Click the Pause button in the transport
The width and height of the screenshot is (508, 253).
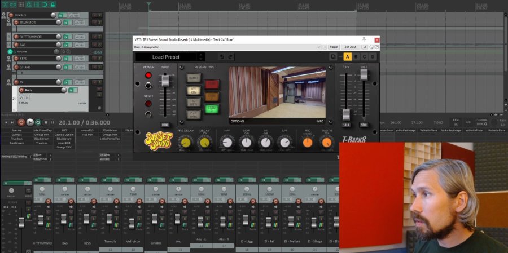(53, 122)
